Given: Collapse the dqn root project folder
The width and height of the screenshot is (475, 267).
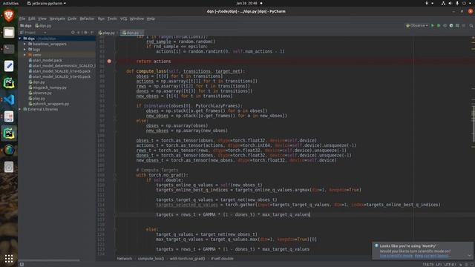Looking at the screenshot, I should click(20, 39).
